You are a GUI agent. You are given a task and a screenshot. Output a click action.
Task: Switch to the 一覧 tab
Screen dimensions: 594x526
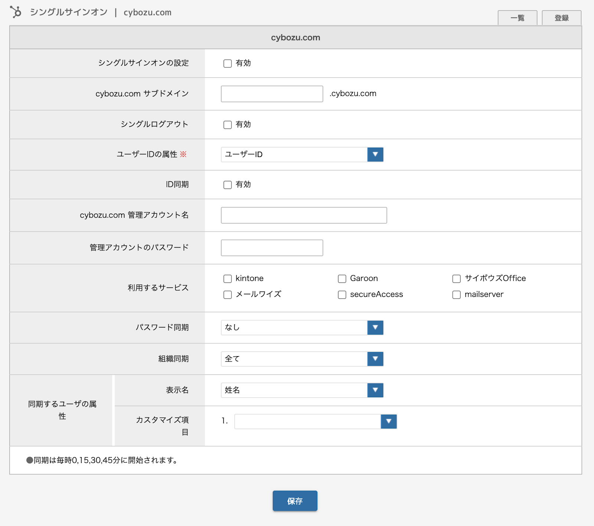pos(518,18)
